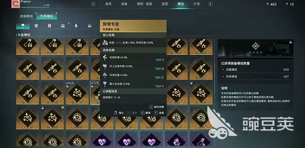Open the 蓝图 blueprint menu tab

pos(165,4)
